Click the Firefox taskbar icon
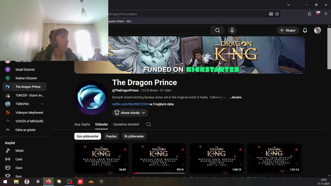Screen dimensions: 331x186 click(x=48, y=182)
